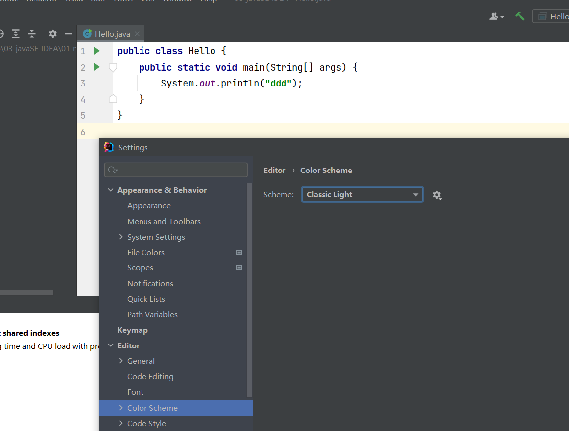Click line number 3 in the gutter
This screenshot has height=431, width=569.
pyautogui.click(x=83, y=83)
